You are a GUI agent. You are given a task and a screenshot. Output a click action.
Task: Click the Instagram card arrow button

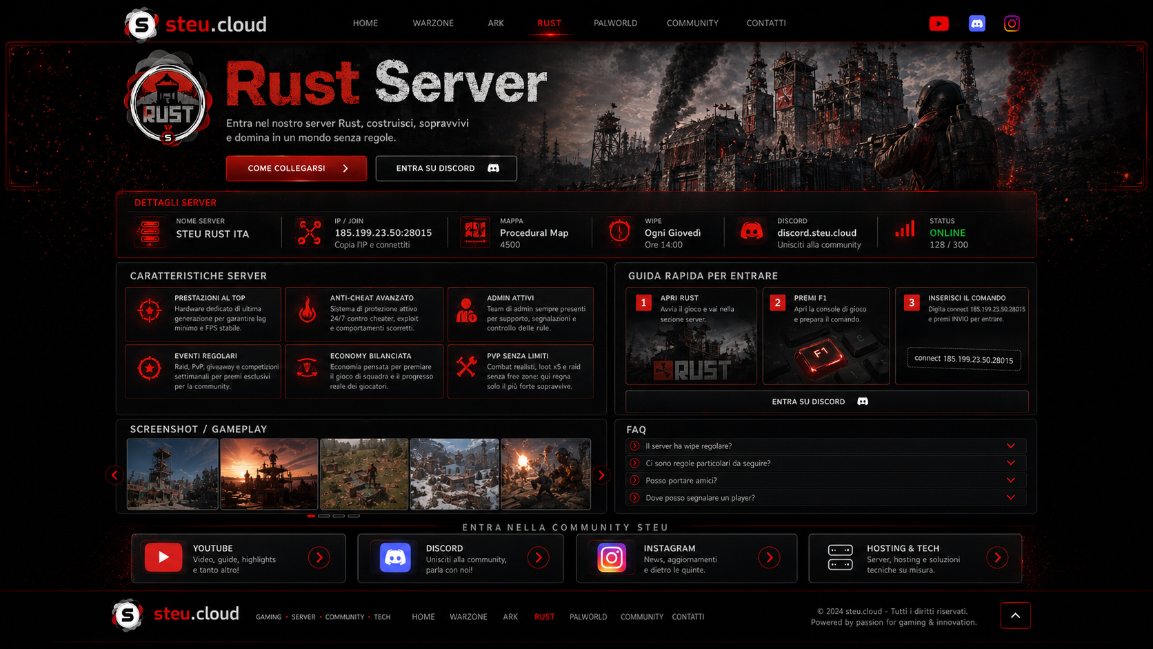(769, 557)
